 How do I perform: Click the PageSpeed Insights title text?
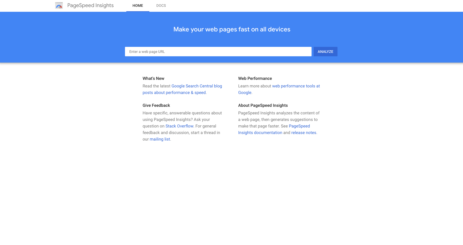(90, 5)
